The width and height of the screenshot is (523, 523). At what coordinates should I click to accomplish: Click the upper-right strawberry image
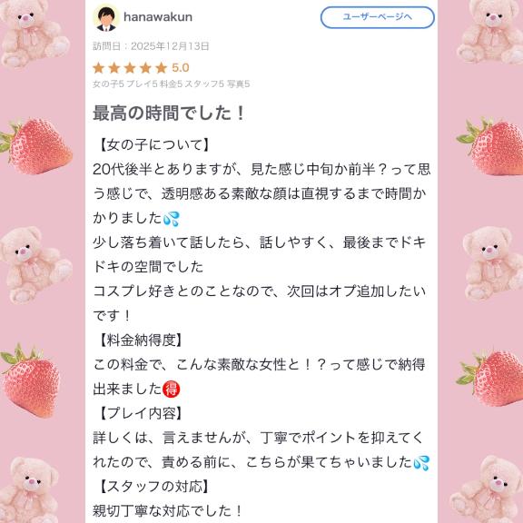pos(489,147)
